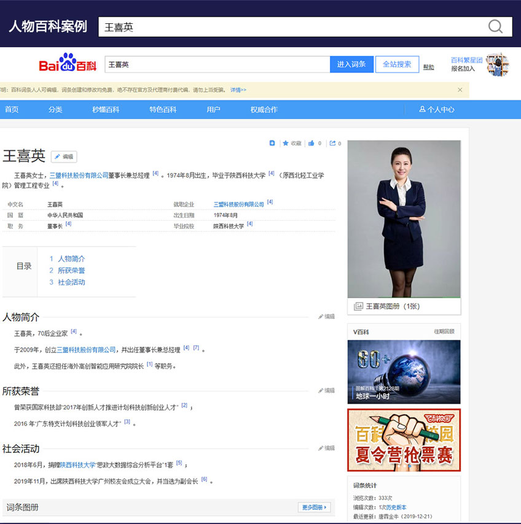Viewport: 521px width, 524px height.
Task: Open the 地球一小时 V百科 image
Action: (404, 372)
